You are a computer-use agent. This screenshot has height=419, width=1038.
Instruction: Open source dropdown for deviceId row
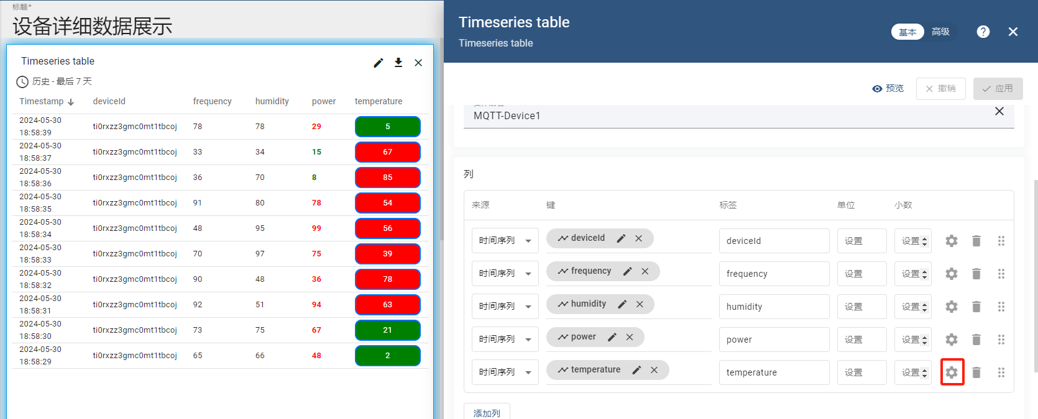pyautogui.click(x=505, y=241)
